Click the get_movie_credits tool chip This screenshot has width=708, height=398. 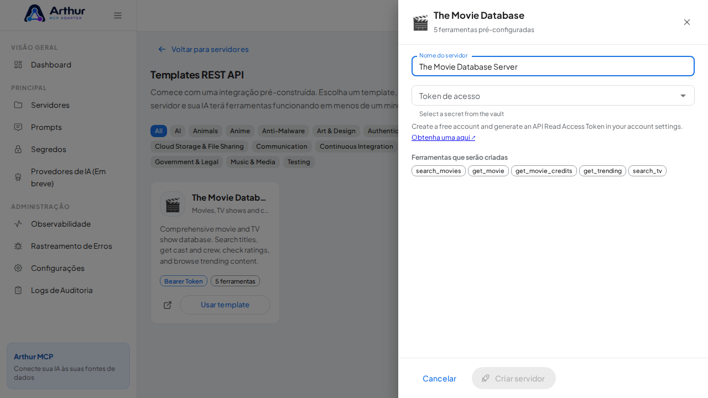544,171
